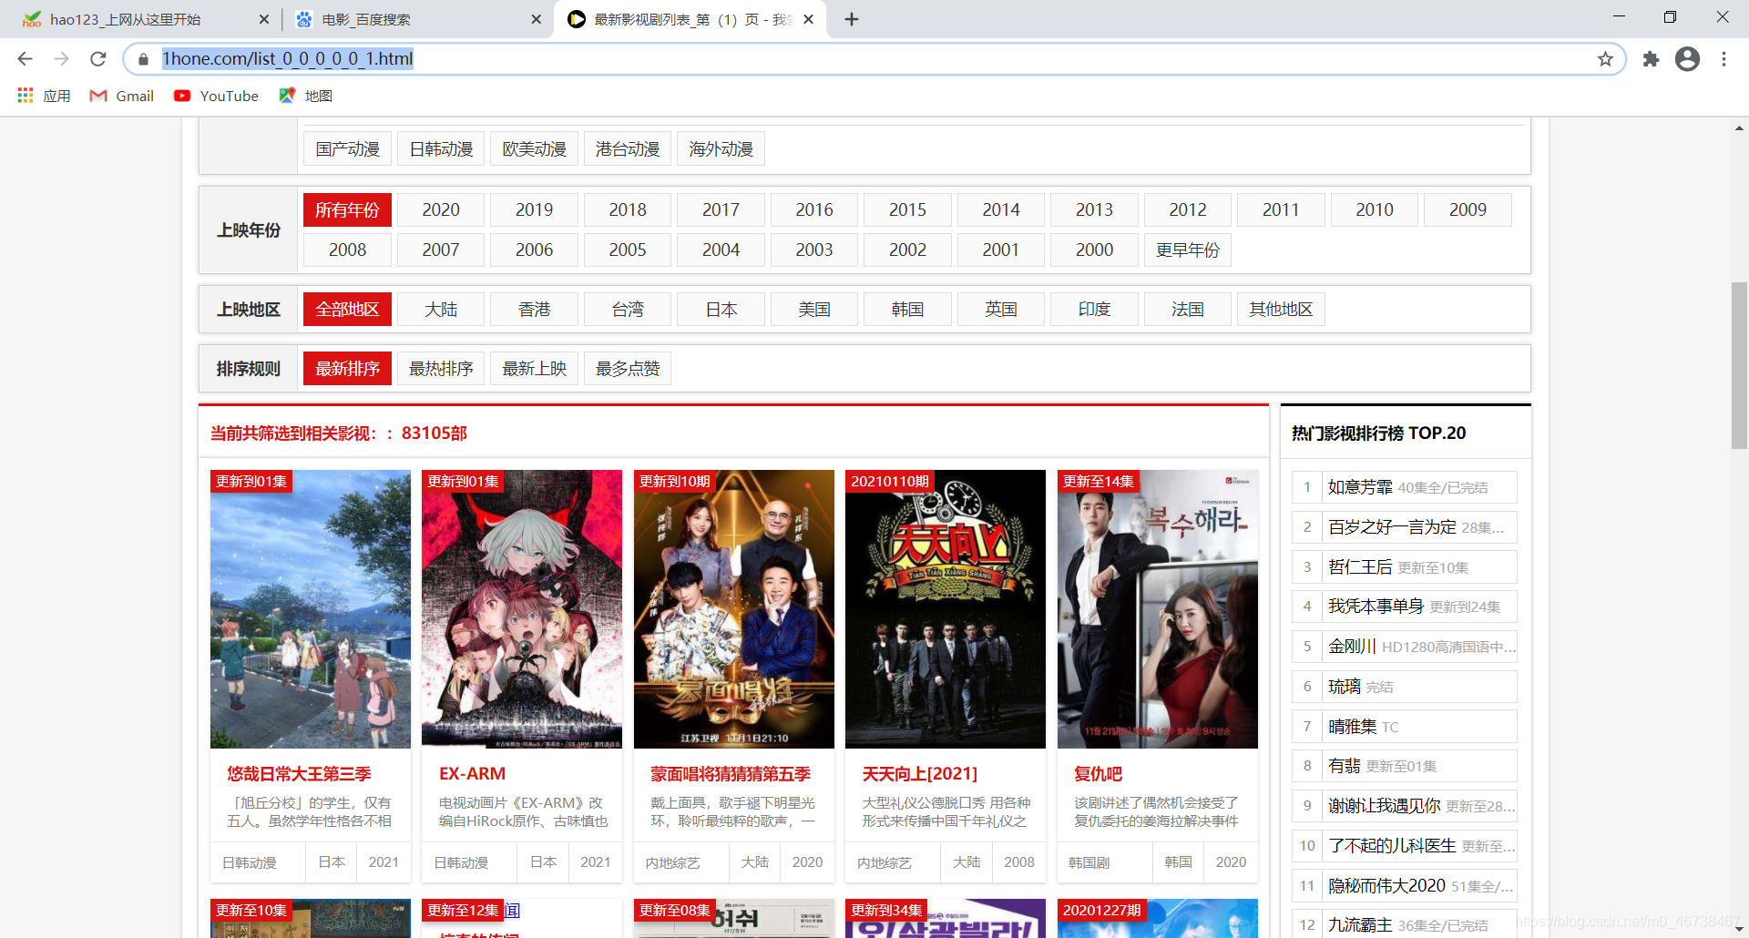Open title link 天天向上[2021]
Screen dimensions: 1749x938
coord(920,774)
